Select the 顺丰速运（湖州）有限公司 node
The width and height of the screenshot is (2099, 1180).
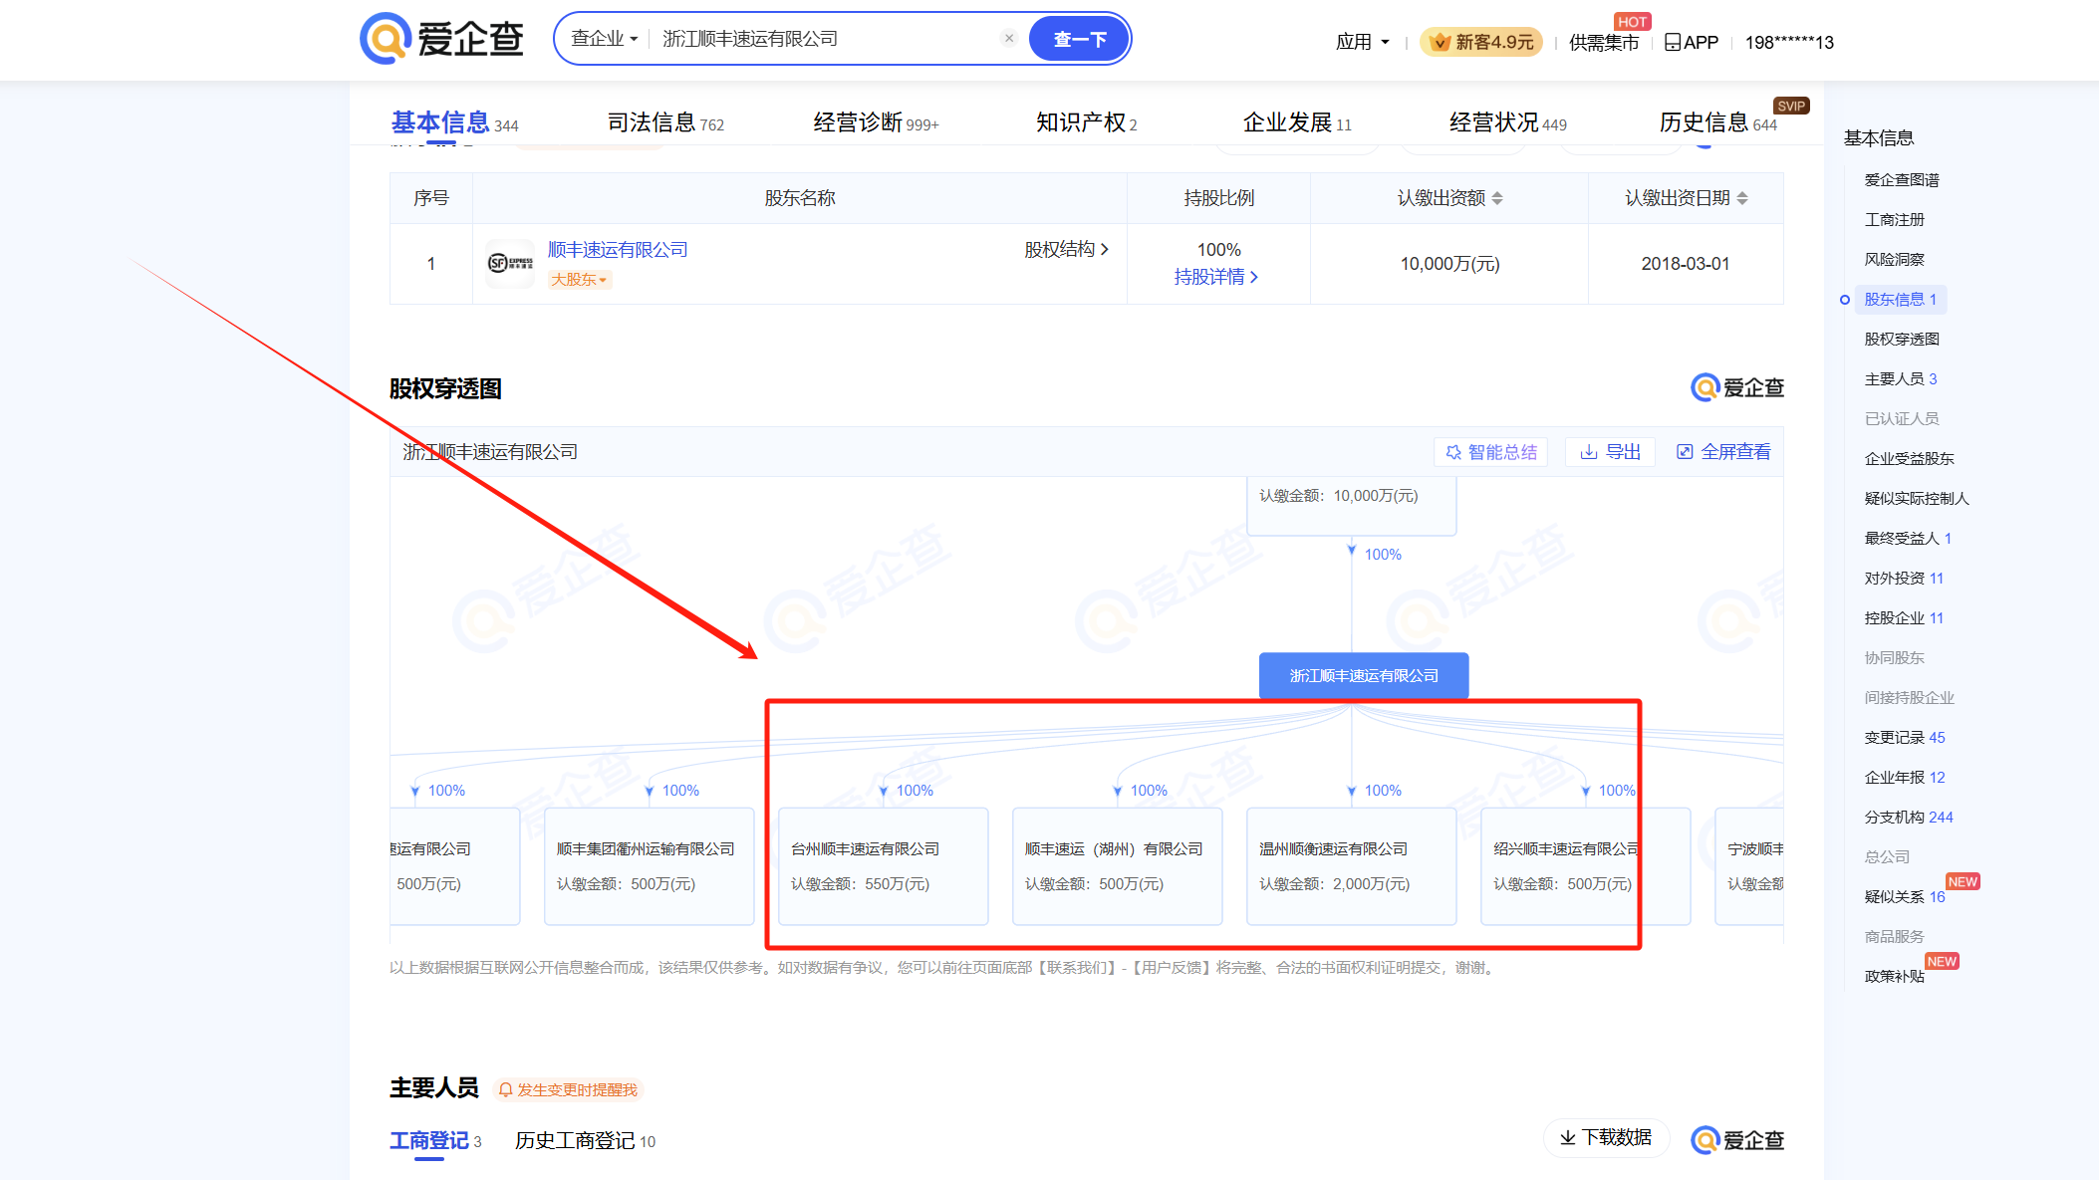point(1118,866)
